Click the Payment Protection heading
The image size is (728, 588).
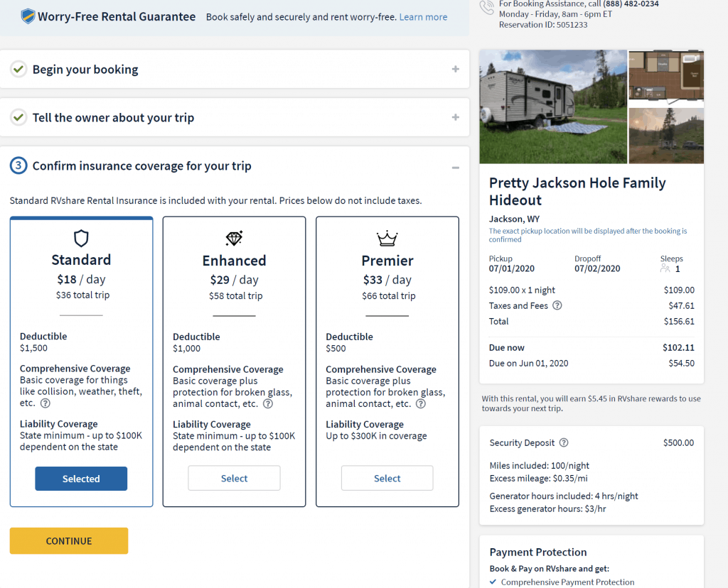coord(538,552)
